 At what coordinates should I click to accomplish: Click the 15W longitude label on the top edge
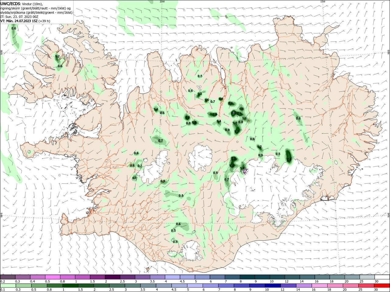323,2
